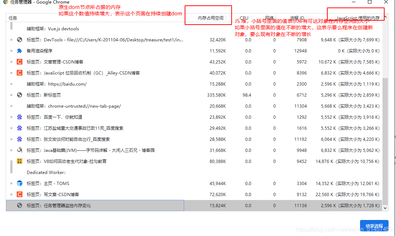Select row 江苏盐城重大交通事故已致11死_百度搜索
The height and width of the screenshot is (236, 396).
tap(194, 128)
